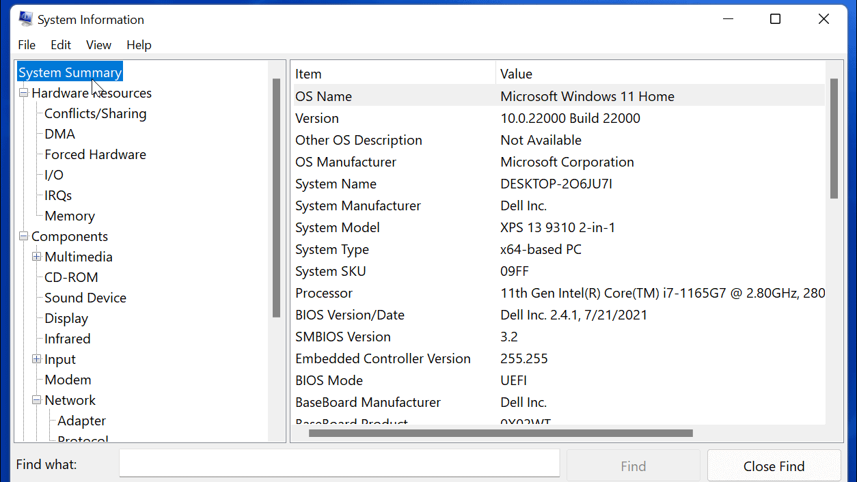857x482 pixels.
Task: Open the Edit menu
Action: 61,45
